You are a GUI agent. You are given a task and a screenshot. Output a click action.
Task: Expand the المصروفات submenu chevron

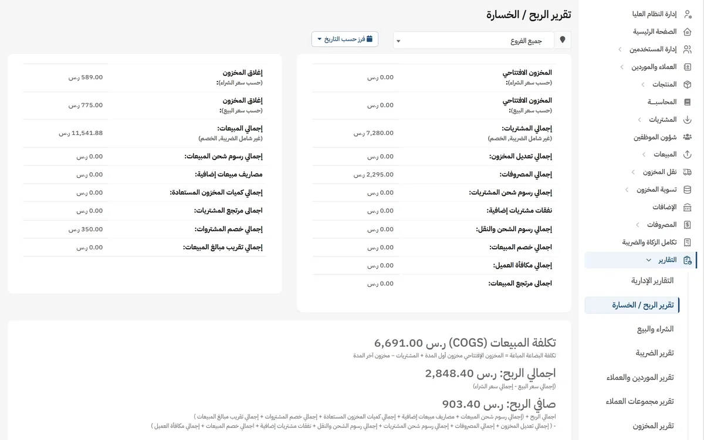click(x=637, y=225)
